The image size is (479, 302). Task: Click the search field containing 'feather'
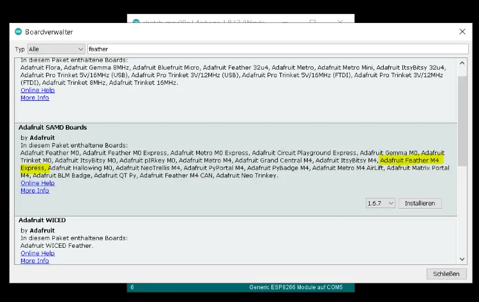click(277, 49)
